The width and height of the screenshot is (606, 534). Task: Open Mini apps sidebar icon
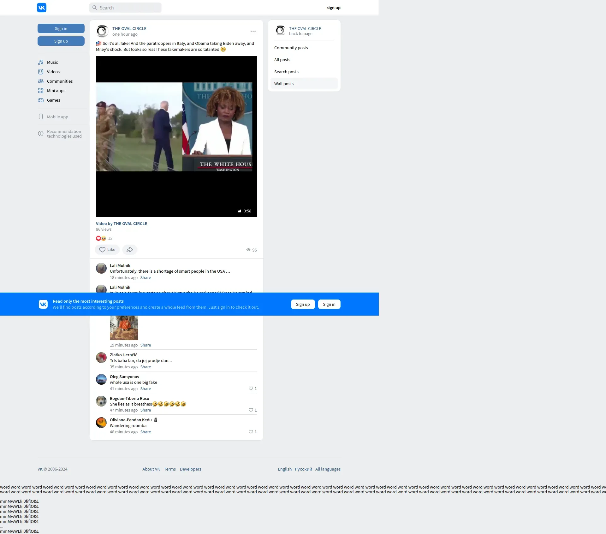point(41,91)
